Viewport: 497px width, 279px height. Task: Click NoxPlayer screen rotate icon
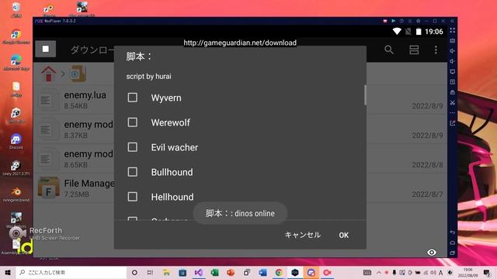[452, 71]
